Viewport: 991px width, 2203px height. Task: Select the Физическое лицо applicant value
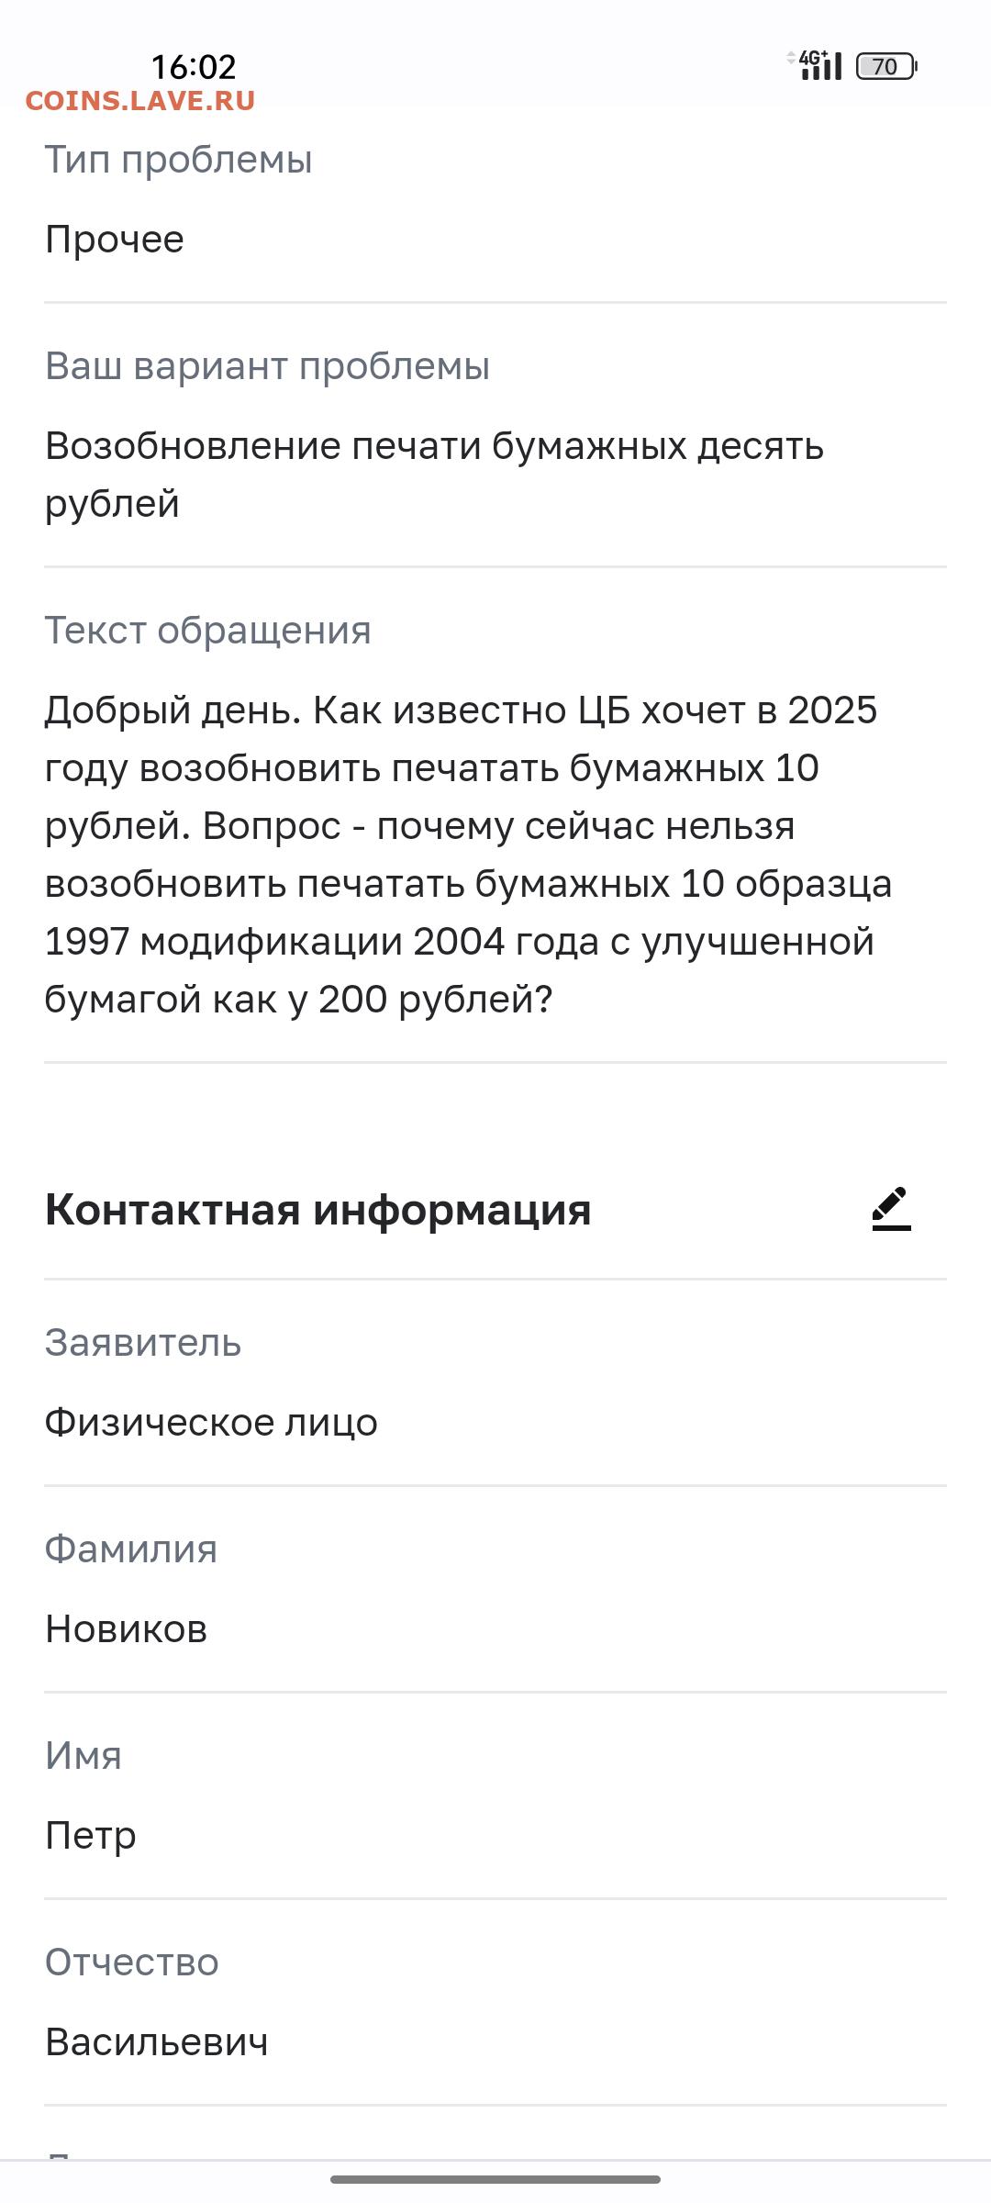click(211, 1423)
